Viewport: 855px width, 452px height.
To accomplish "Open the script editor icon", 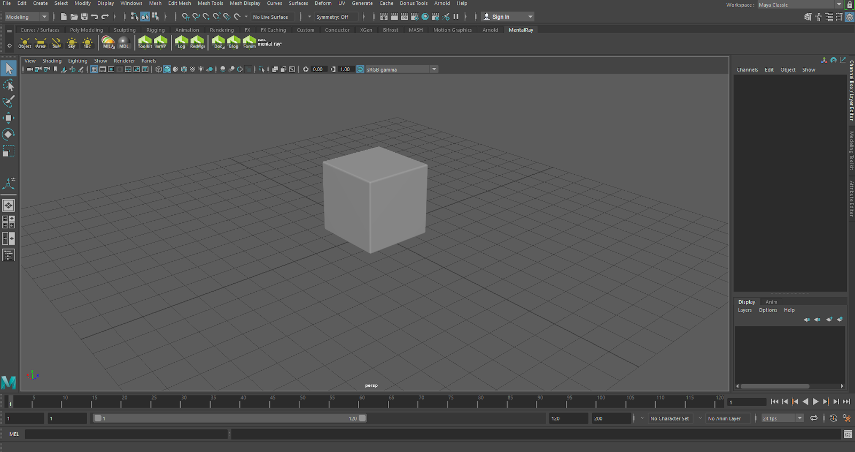I will click(x=848, y=434).
